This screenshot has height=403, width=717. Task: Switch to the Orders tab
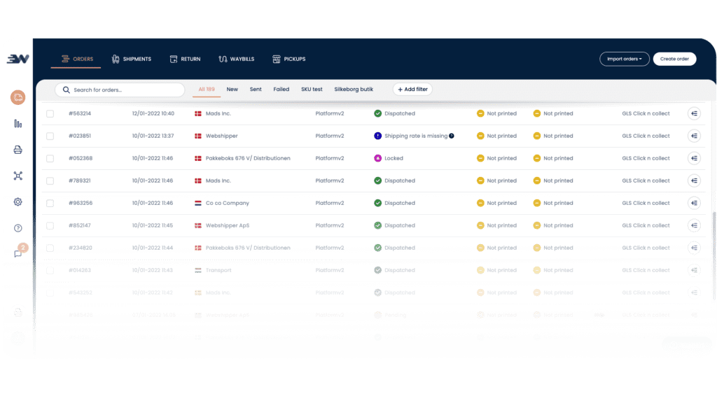[77, 59]
